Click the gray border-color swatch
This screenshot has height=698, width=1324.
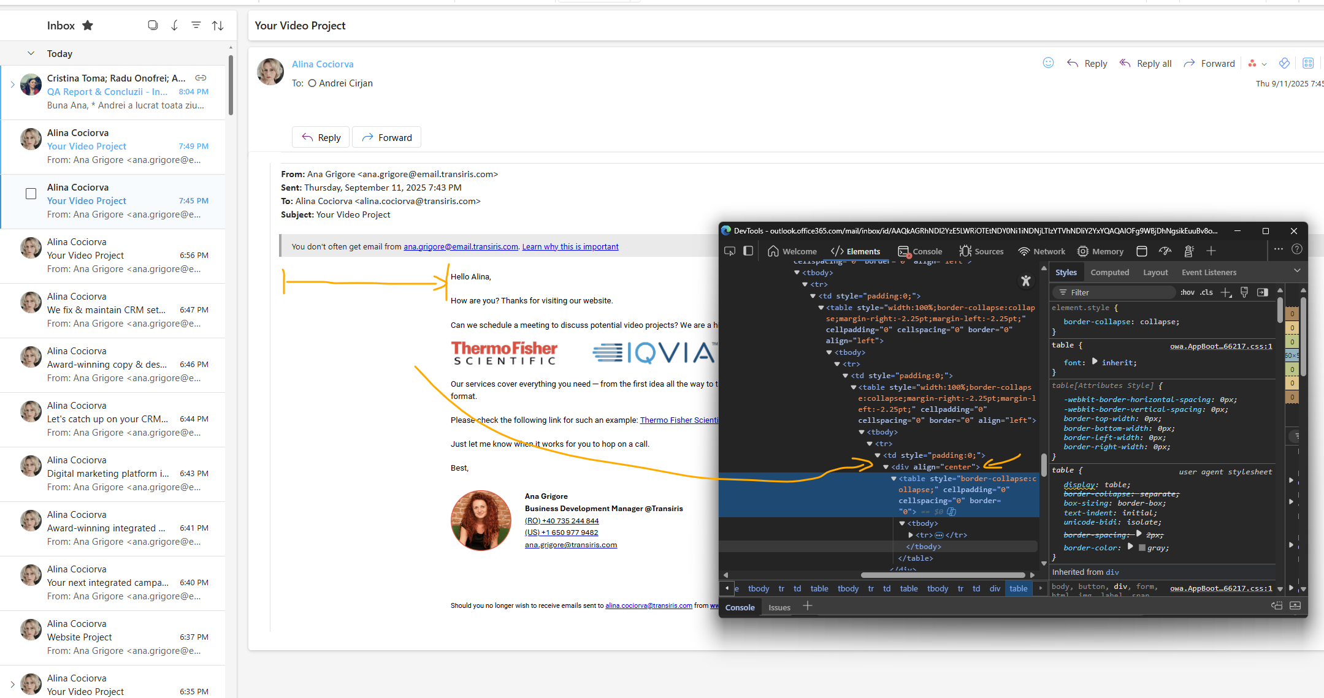pyautogui.click(x=1142, y=548)
